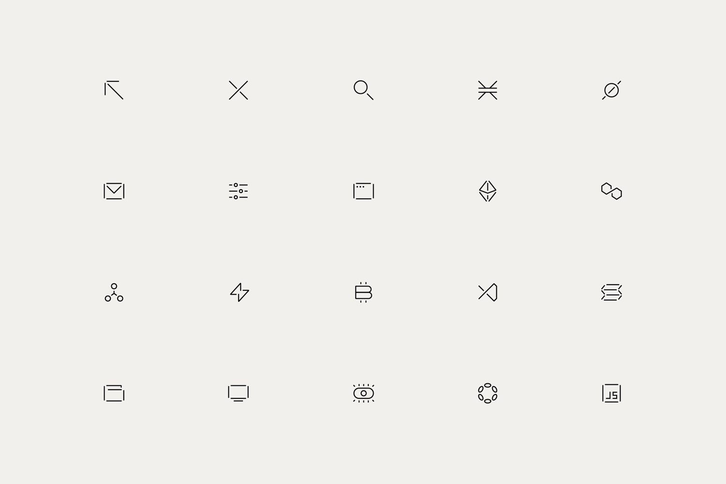
Task: Click the slashed circle icon
Action: point(612,90)
